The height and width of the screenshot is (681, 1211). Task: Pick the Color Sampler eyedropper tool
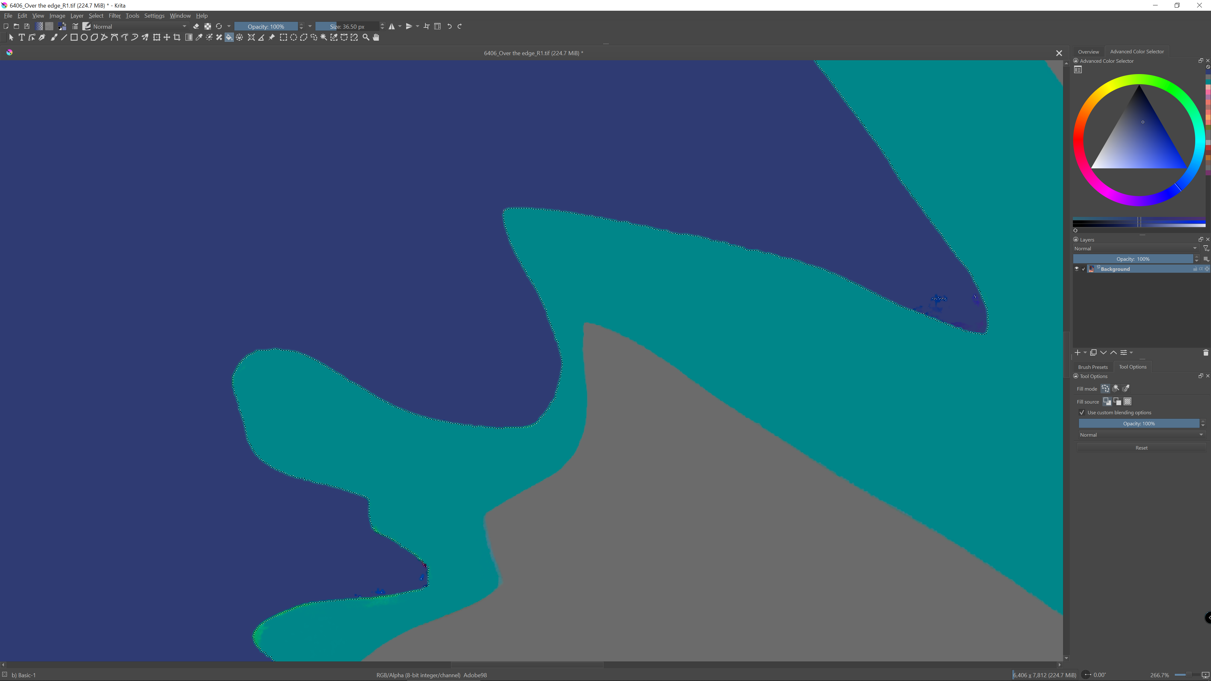coord(199,38)
